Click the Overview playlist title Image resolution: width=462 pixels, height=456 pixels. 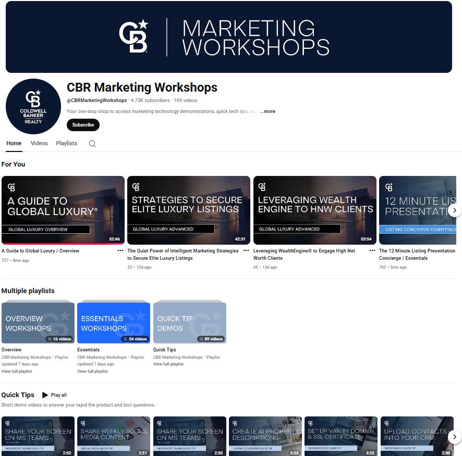(x=11, y=349)
